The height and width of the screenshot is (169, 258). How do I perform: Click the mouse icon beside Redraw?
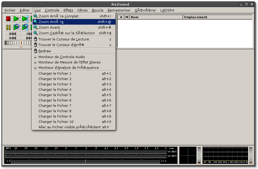pyautogui.click(x=35, y=51)
